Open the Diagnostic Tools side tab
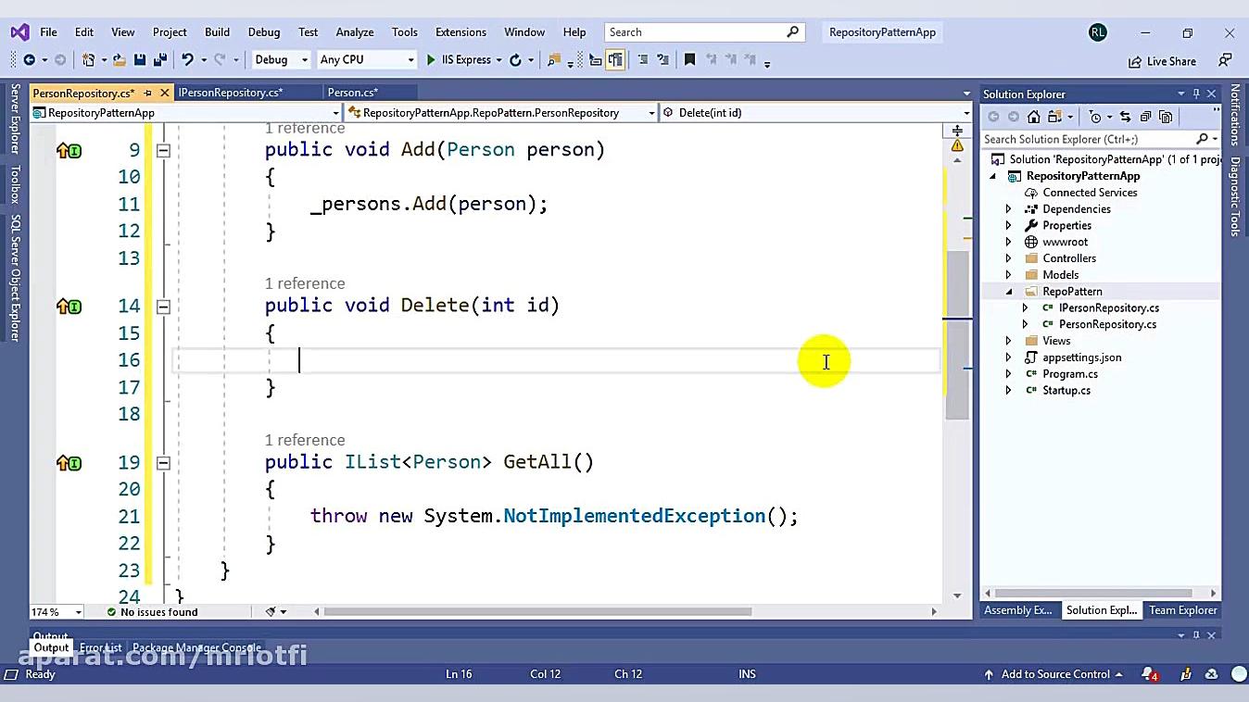1249x702 pixels. 1235,197
